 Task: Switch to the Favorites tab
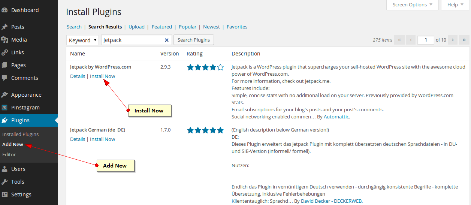(237, 27)
